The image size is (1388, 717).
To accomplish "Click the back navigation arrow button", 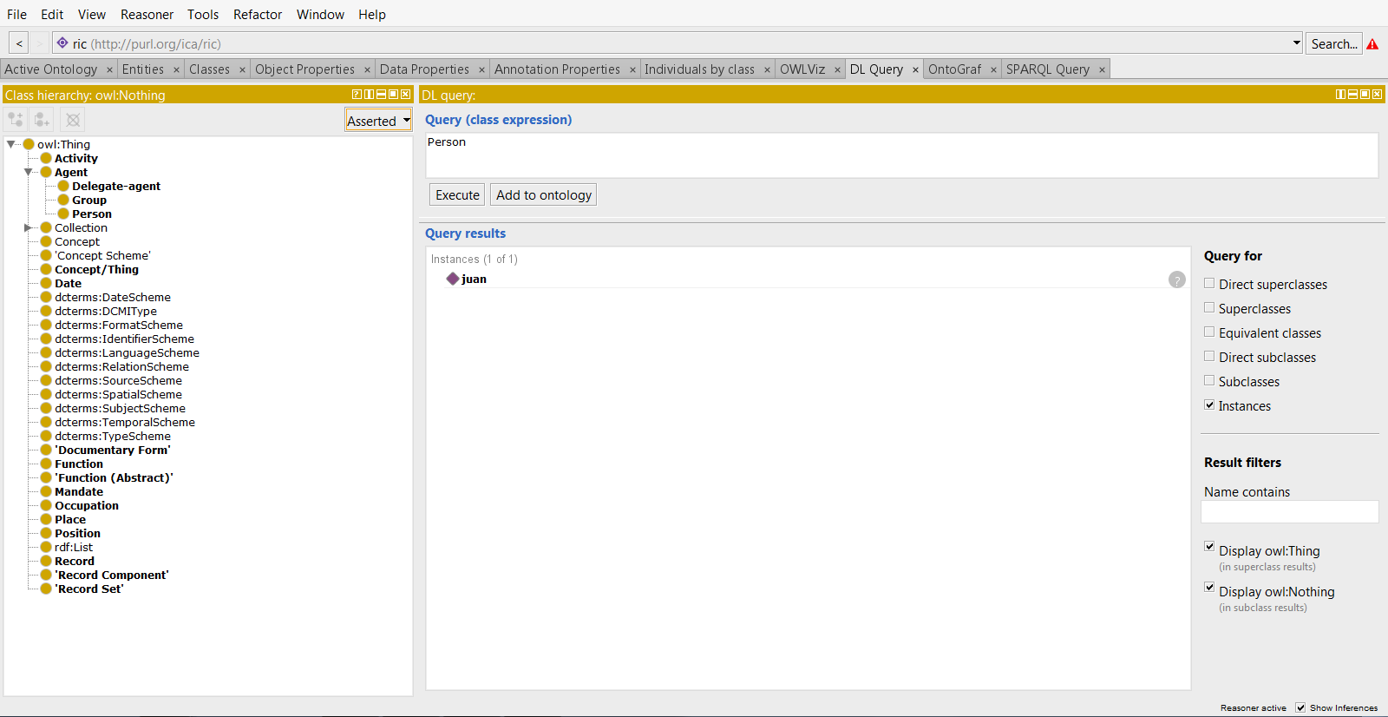I will [19, 43].
